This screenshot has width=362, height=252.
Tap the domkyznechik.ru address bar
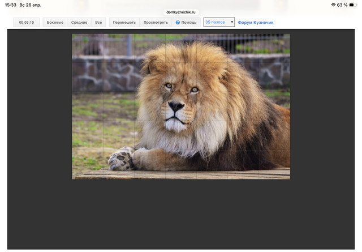click(181, 12)
